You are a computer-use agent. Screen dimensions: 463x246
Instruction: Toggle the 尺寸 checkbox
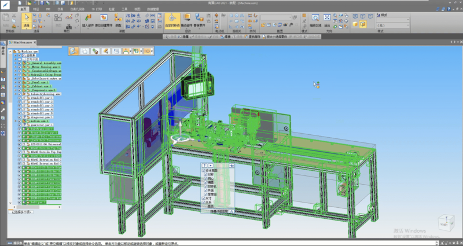203,198
